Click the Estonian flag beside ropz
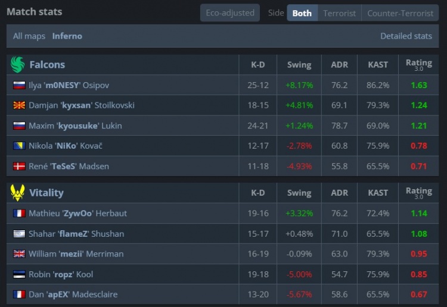The height and width of the screenshot is (307, 447). tap(19, 274)
